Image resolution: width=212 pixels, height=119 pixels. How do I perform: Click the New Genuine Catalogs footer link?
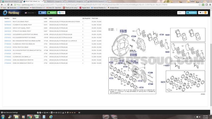click(x=9, y=113)
